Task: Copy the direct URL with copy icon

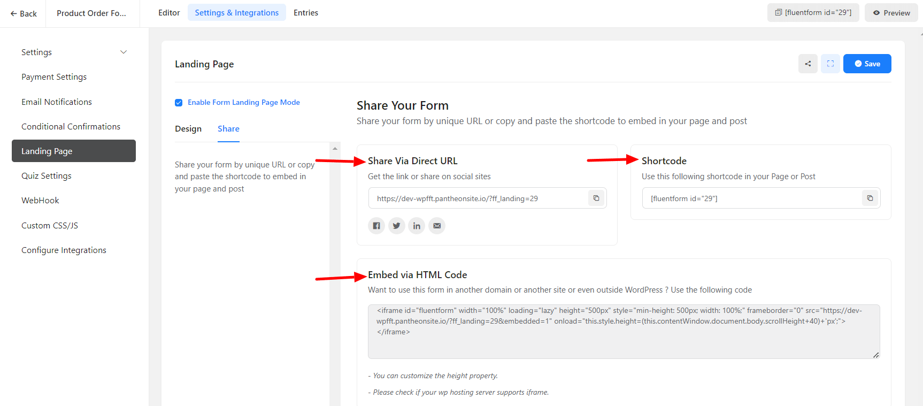Action: pyautogui.click(x=596, y=198)
